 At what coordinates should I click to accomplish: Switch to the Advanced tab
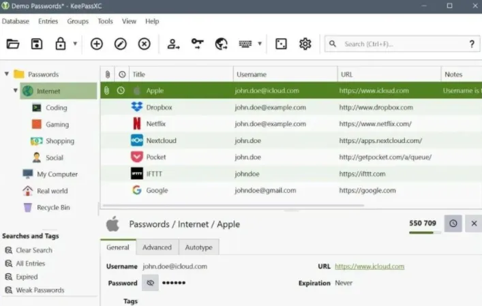pyautogui.click(x=157, y=247)
